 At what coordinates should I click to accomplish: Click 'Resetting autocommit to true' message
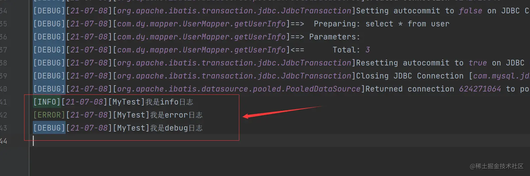click(422, 63)
